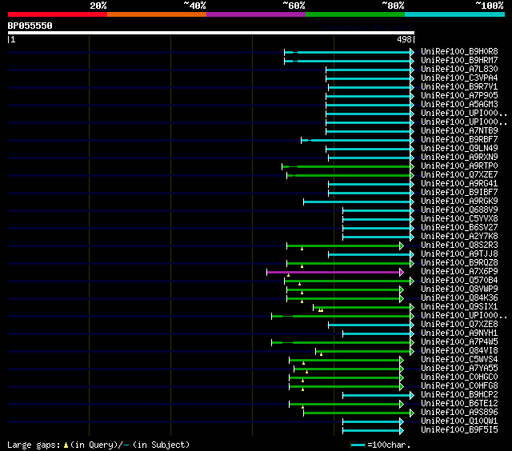Open hit UniRef100_B9HRM7

pos(459,60)
